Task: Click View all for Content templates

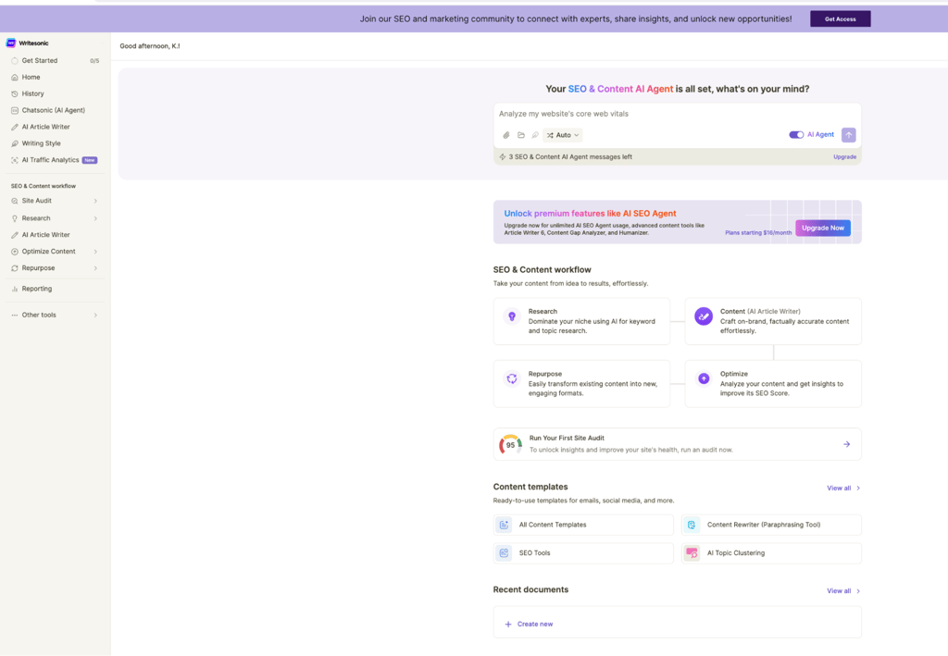Action: tap(843, 489)
